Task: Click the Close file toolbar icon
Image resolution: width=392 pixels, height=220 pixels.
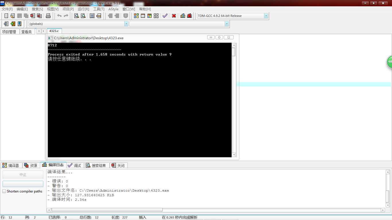Action: (33, 16)
